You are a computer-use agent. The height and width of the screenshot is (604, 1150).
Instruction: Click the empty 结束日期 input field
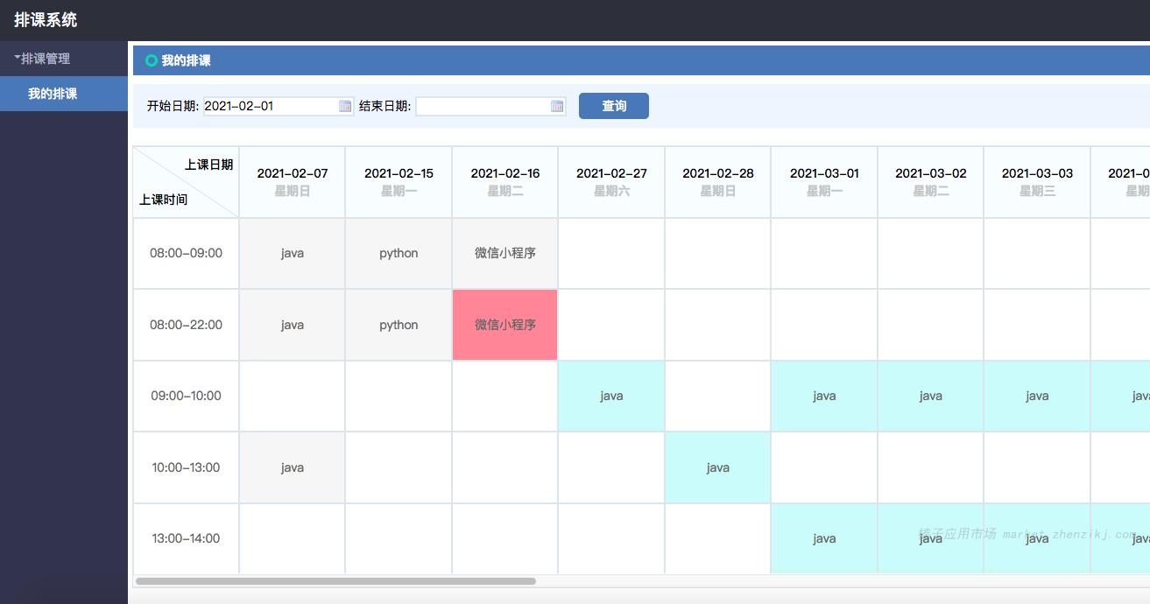click(482, 106)
